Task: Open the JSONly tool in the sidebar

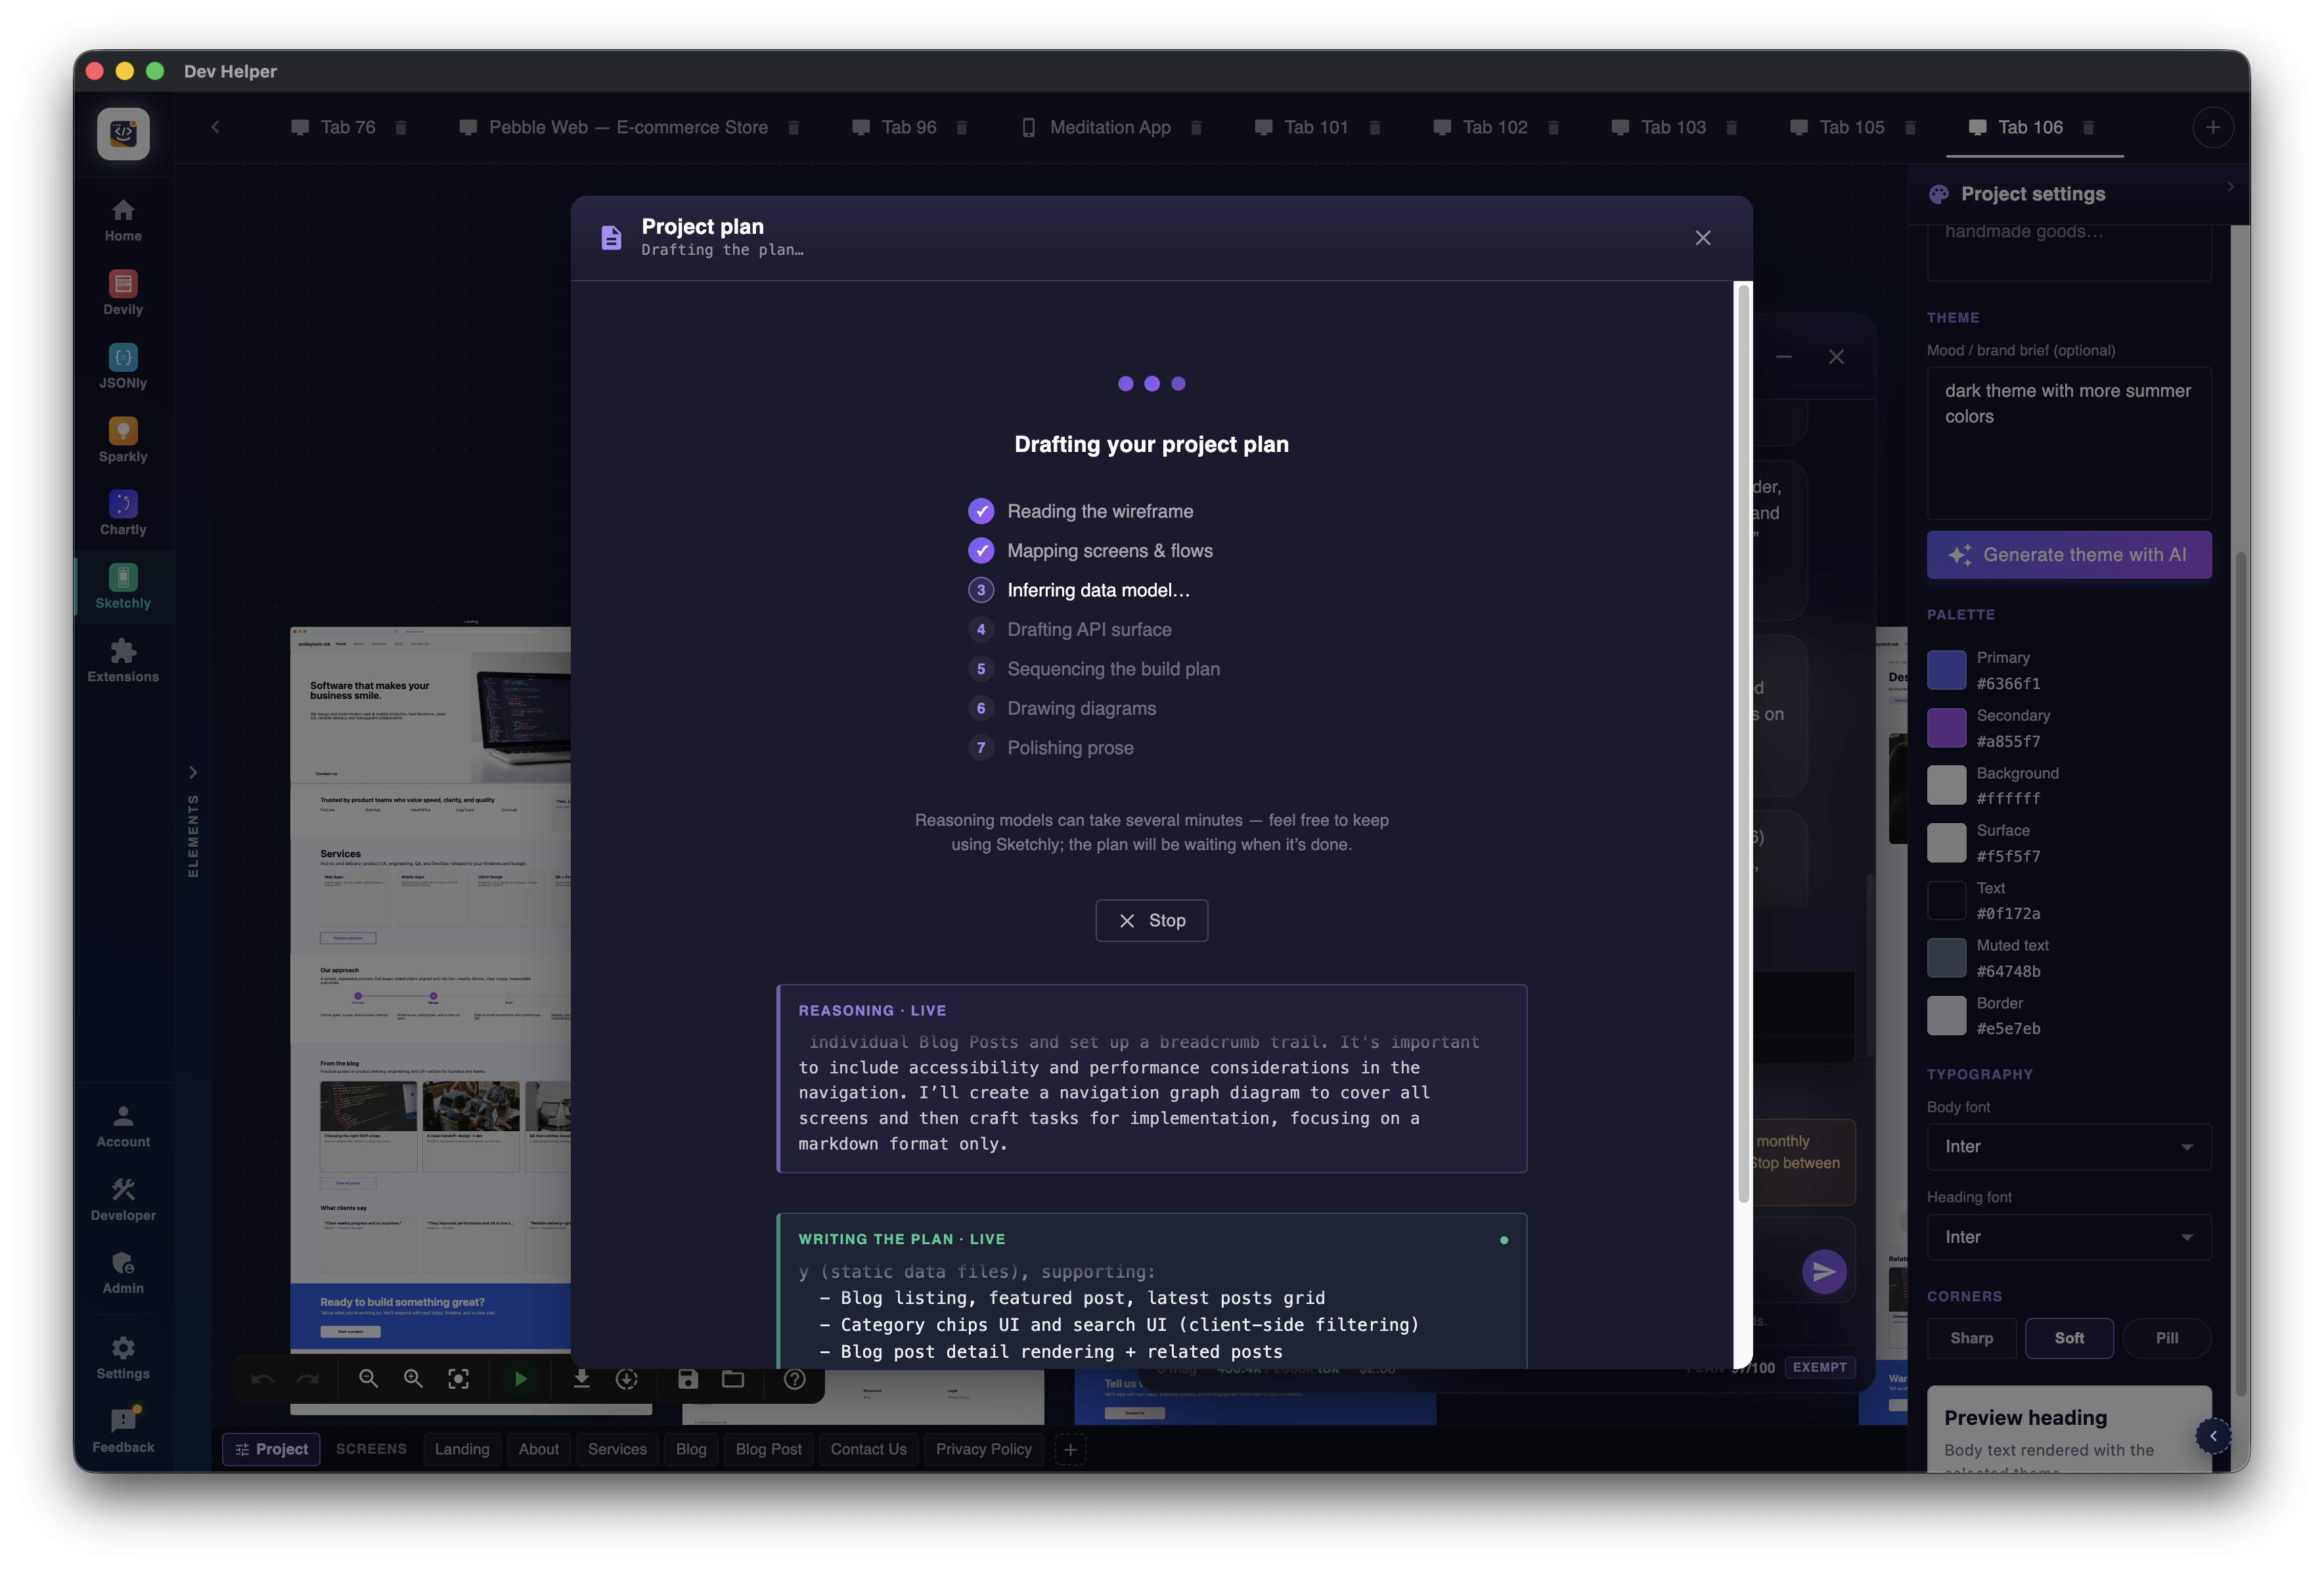Action: 123,367
